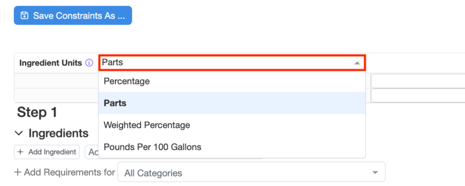Click the Save Constraints As button
Viewport: 465px width, 186px height.
pyautogui.click(x=73, y=15)
